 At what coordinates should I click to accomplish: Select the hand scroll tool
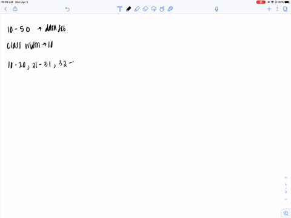(x=162, y=9)
